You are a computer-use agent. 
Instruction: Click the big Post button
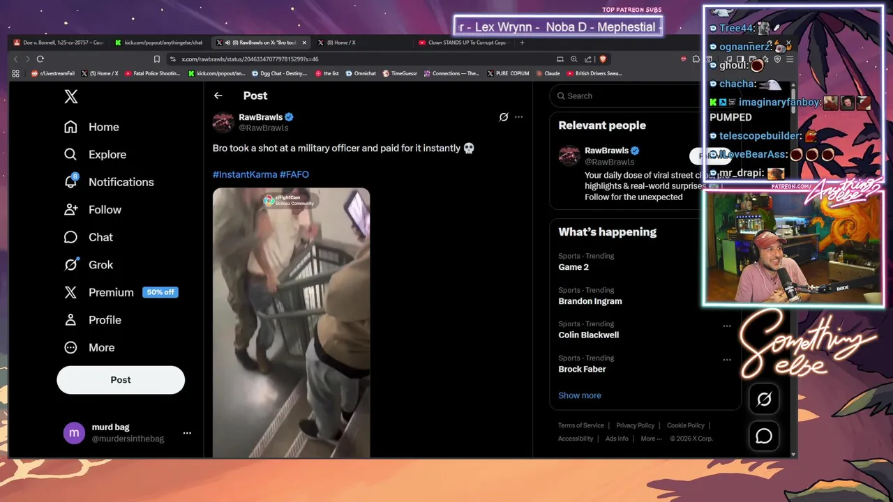pos(121,380)
